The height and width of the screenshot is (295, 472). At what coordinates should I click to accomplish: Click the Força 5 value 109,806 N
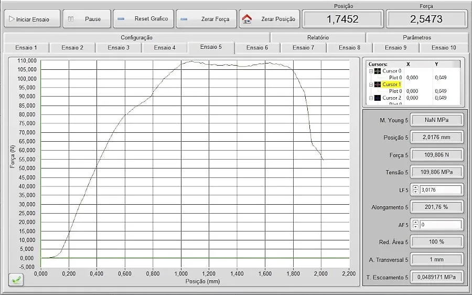point(436,155)
